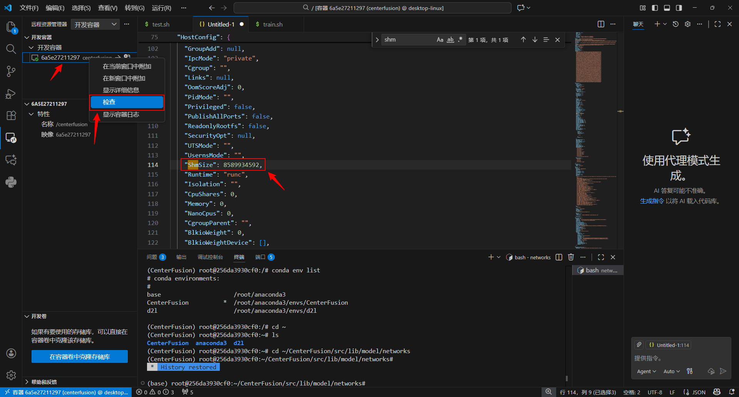
Task: Collapse the 特性 tree node
Action: (x=32, y=114)
